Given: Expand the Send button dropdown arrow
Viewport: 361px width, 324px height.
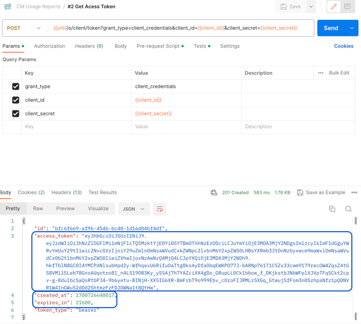Looking at the screenshot, I should click(x=352, y=28).
